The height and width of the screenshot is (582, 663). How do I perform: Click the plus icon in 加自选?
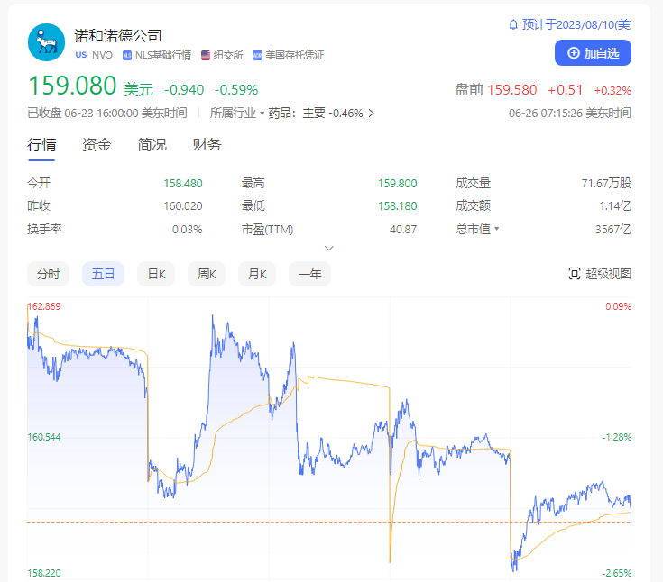(x=574, y=53)
